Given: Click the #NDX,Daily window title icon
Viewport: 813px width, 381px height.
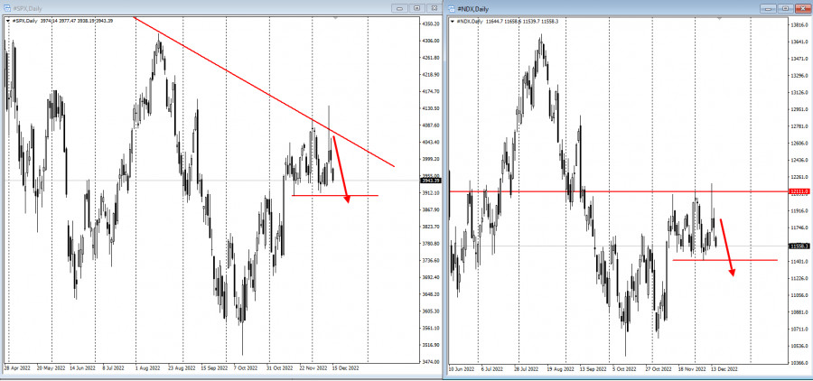Looking at the screenshot, I should tap(452, 9).
